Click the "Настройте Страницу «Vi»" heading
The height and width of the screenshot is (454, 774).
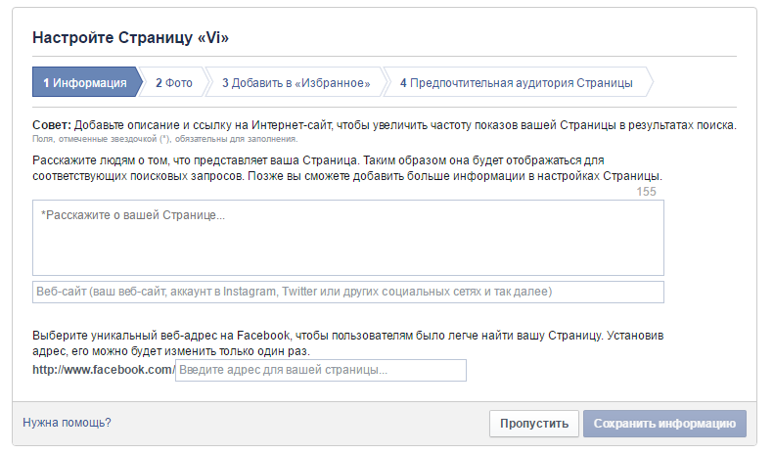(x=131, y=38)
